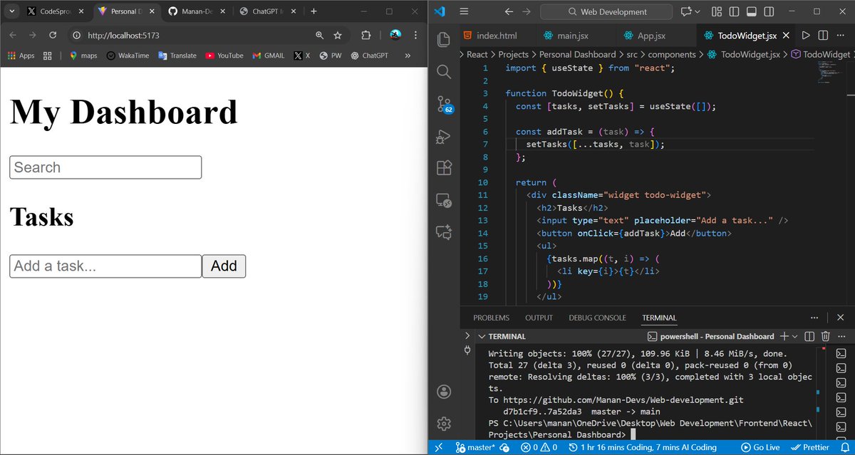Select the Run and Debug sidebar icon
The width and height of the screenshot is (855, 455).
[444, 136]
